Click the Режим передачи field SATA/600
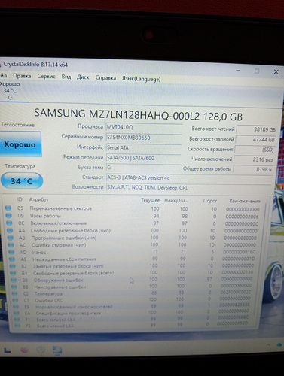 pos(143,158)
